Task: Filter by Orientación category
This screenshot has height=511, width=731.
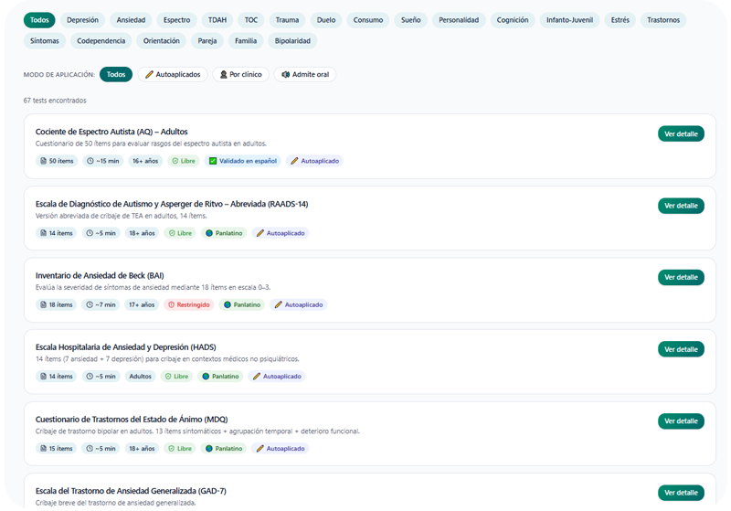Action: (162, 41)
